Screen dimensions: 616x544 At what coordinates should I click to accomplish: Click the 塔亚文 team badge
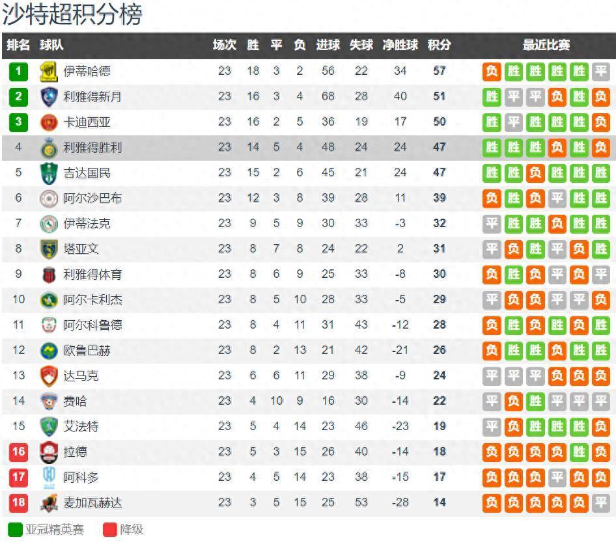click(x=49, y=249)
